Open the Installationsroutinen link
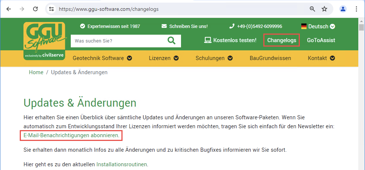This screenshot has height=170, width=365. [x=121, y=164]
